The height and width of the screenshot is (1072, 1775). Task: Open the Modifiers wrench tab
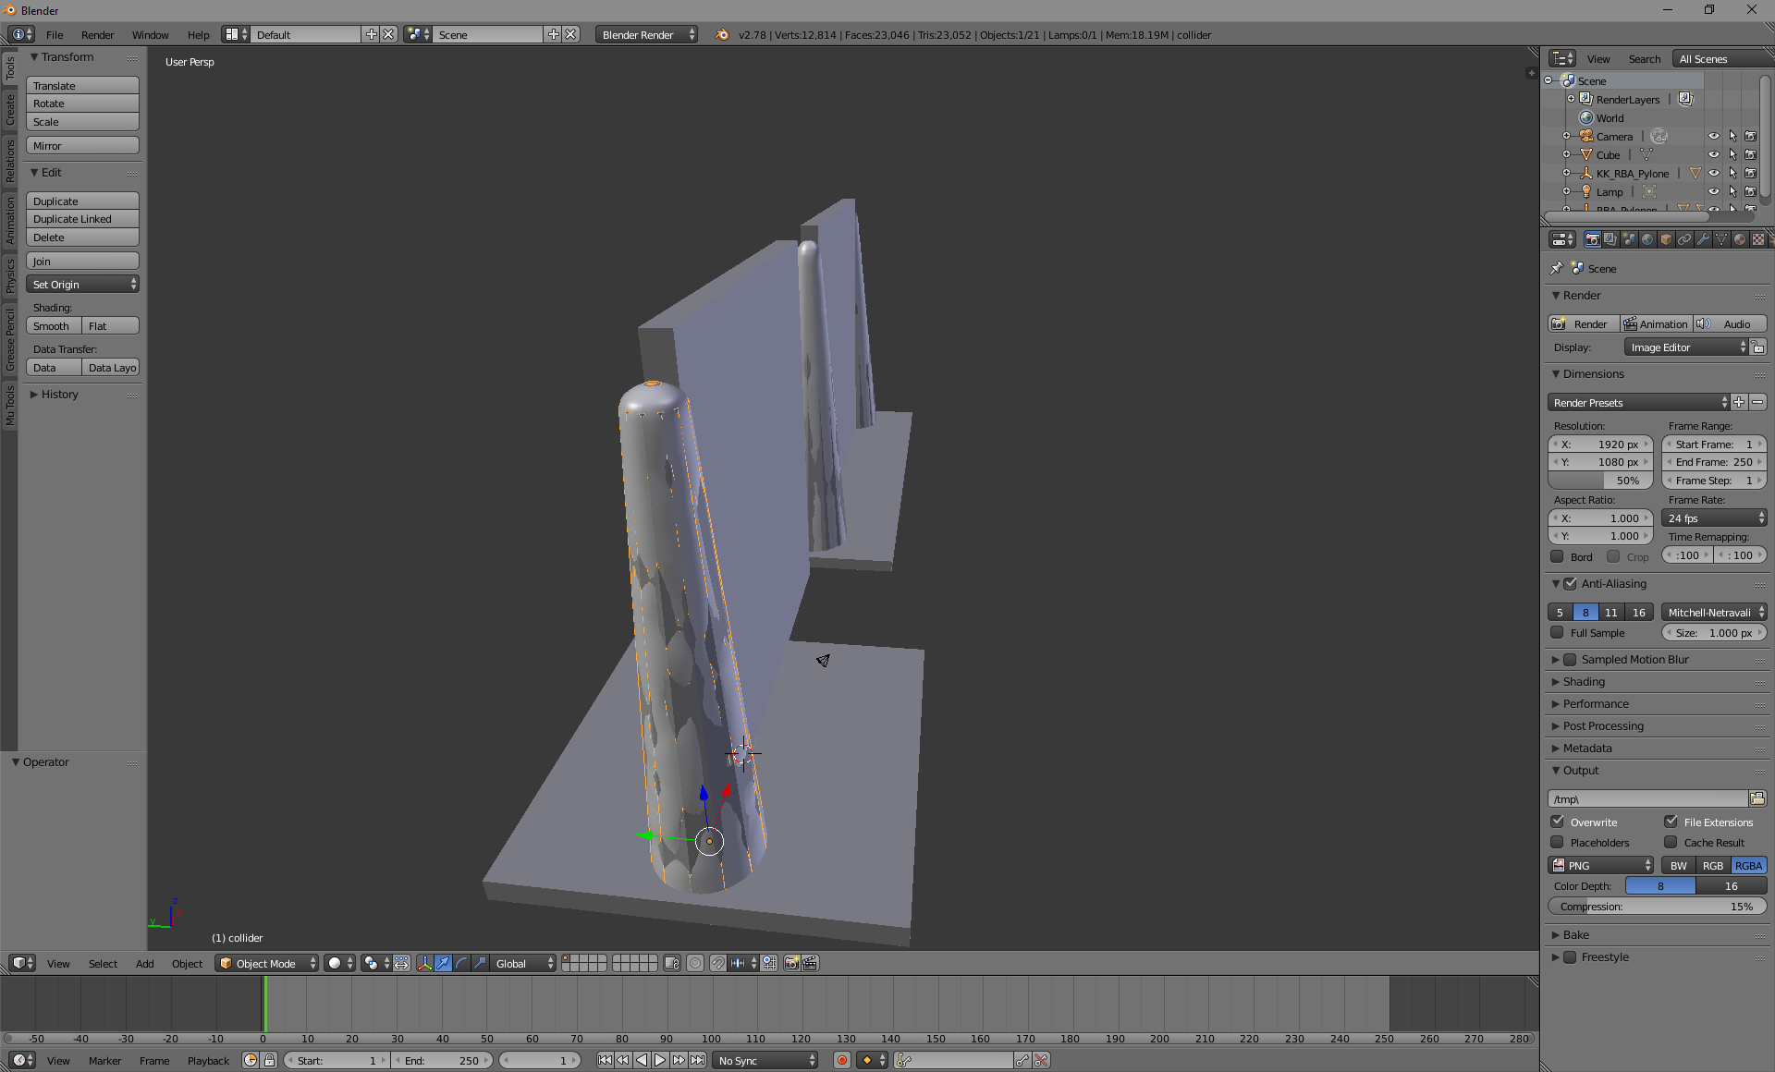point(1703,239)
